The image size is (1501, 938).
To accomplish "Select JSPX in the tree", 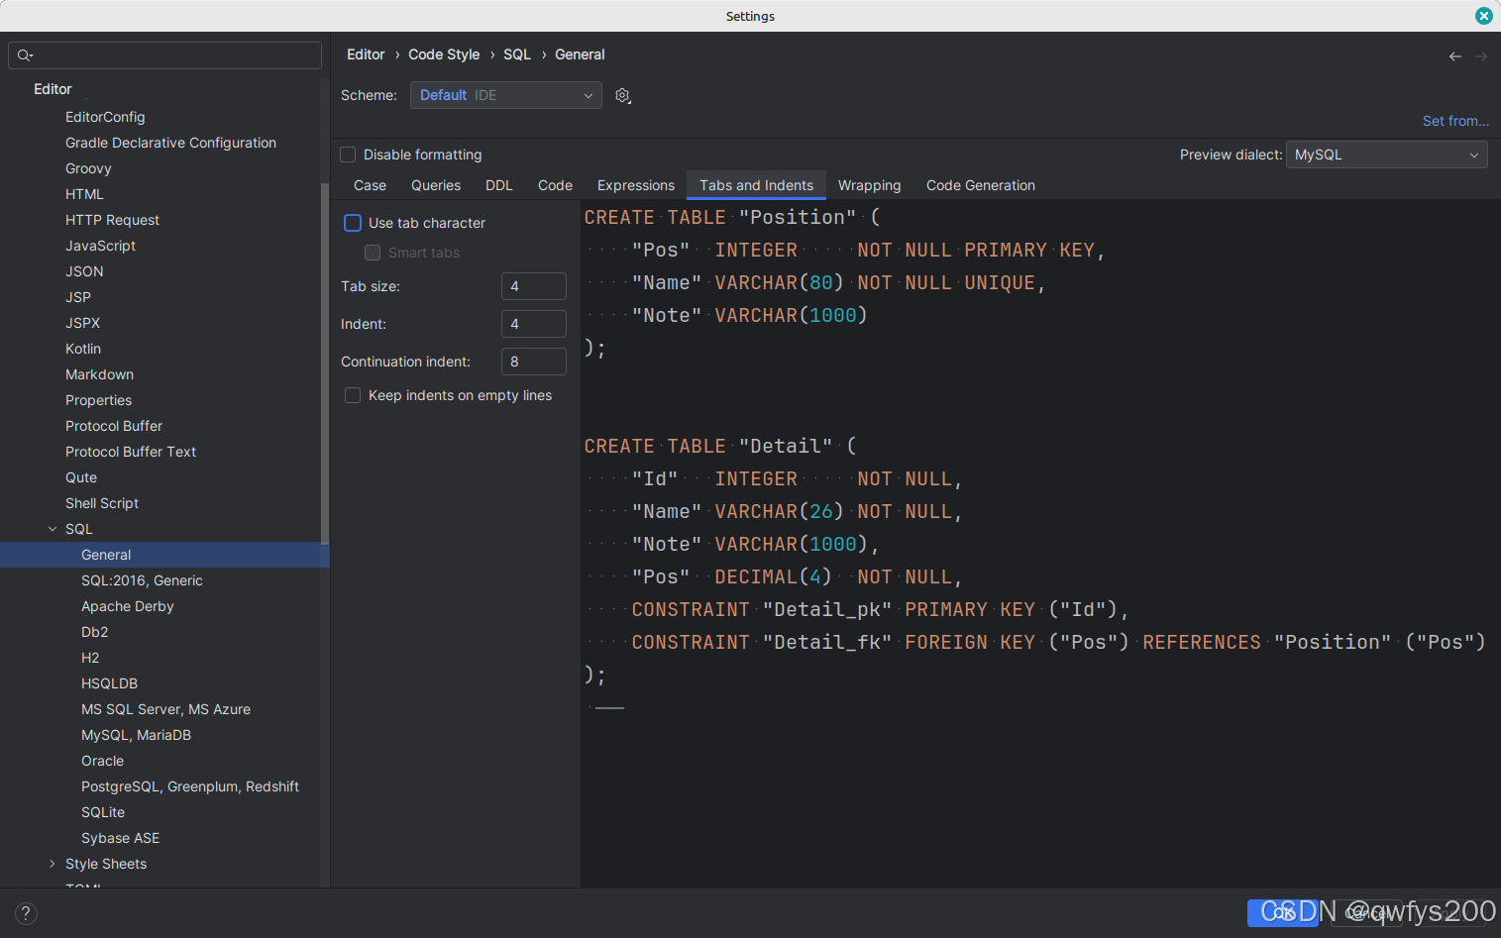I will [x=82, y=323].
